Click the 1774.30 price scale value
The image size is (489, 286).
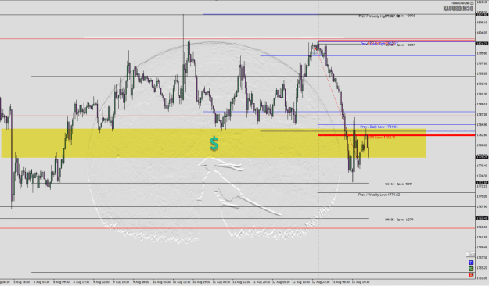482,176
